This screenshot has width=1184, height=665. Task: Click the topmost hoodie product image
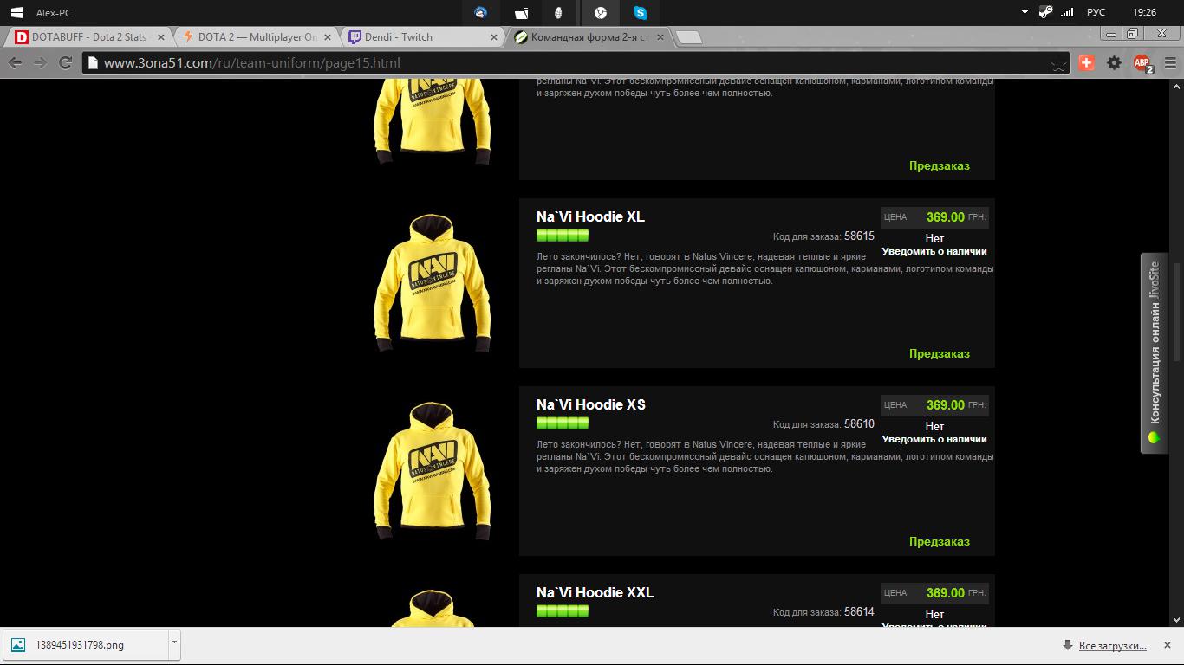pos(432,121)
